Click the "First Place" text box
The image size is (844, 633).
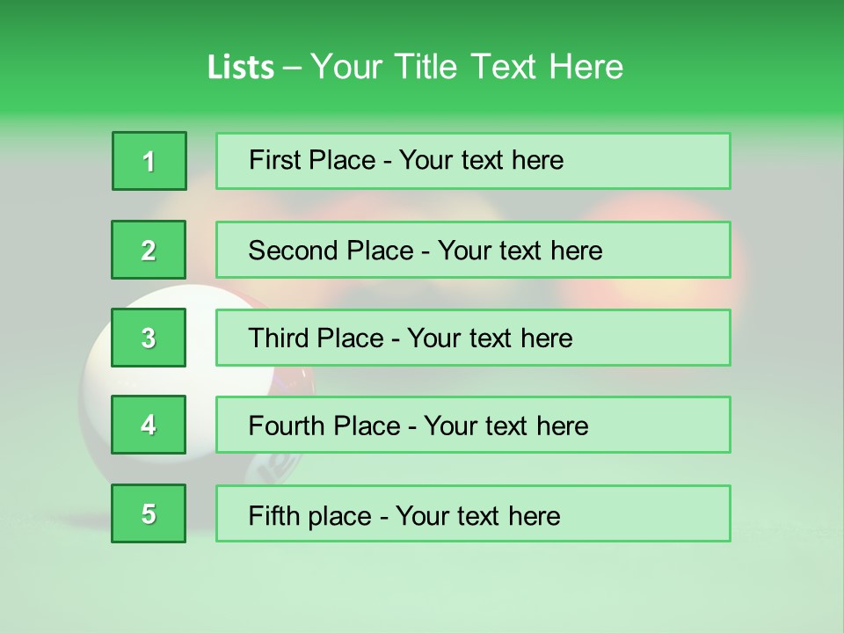(473, 161)
